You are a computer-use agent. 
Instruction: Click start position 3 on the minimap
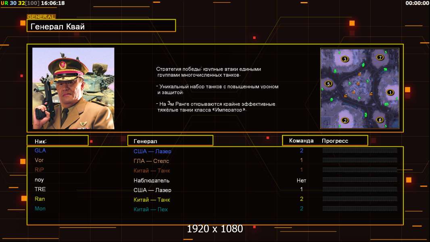tap(344, 59)
